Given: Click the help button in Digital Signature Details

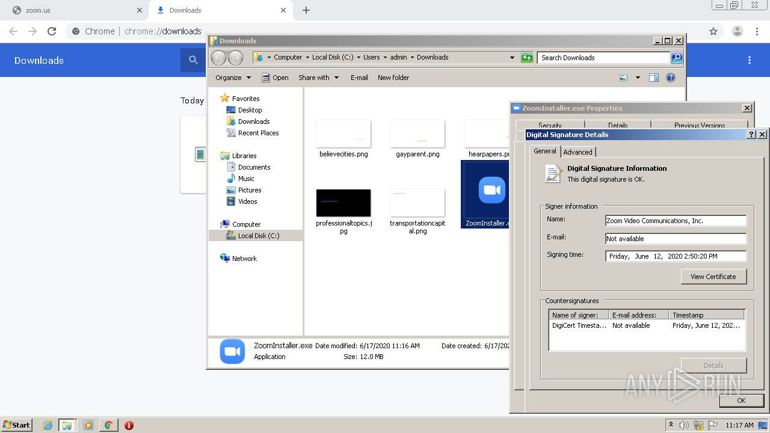Looking at the screenshot, I should click(751, 135).
